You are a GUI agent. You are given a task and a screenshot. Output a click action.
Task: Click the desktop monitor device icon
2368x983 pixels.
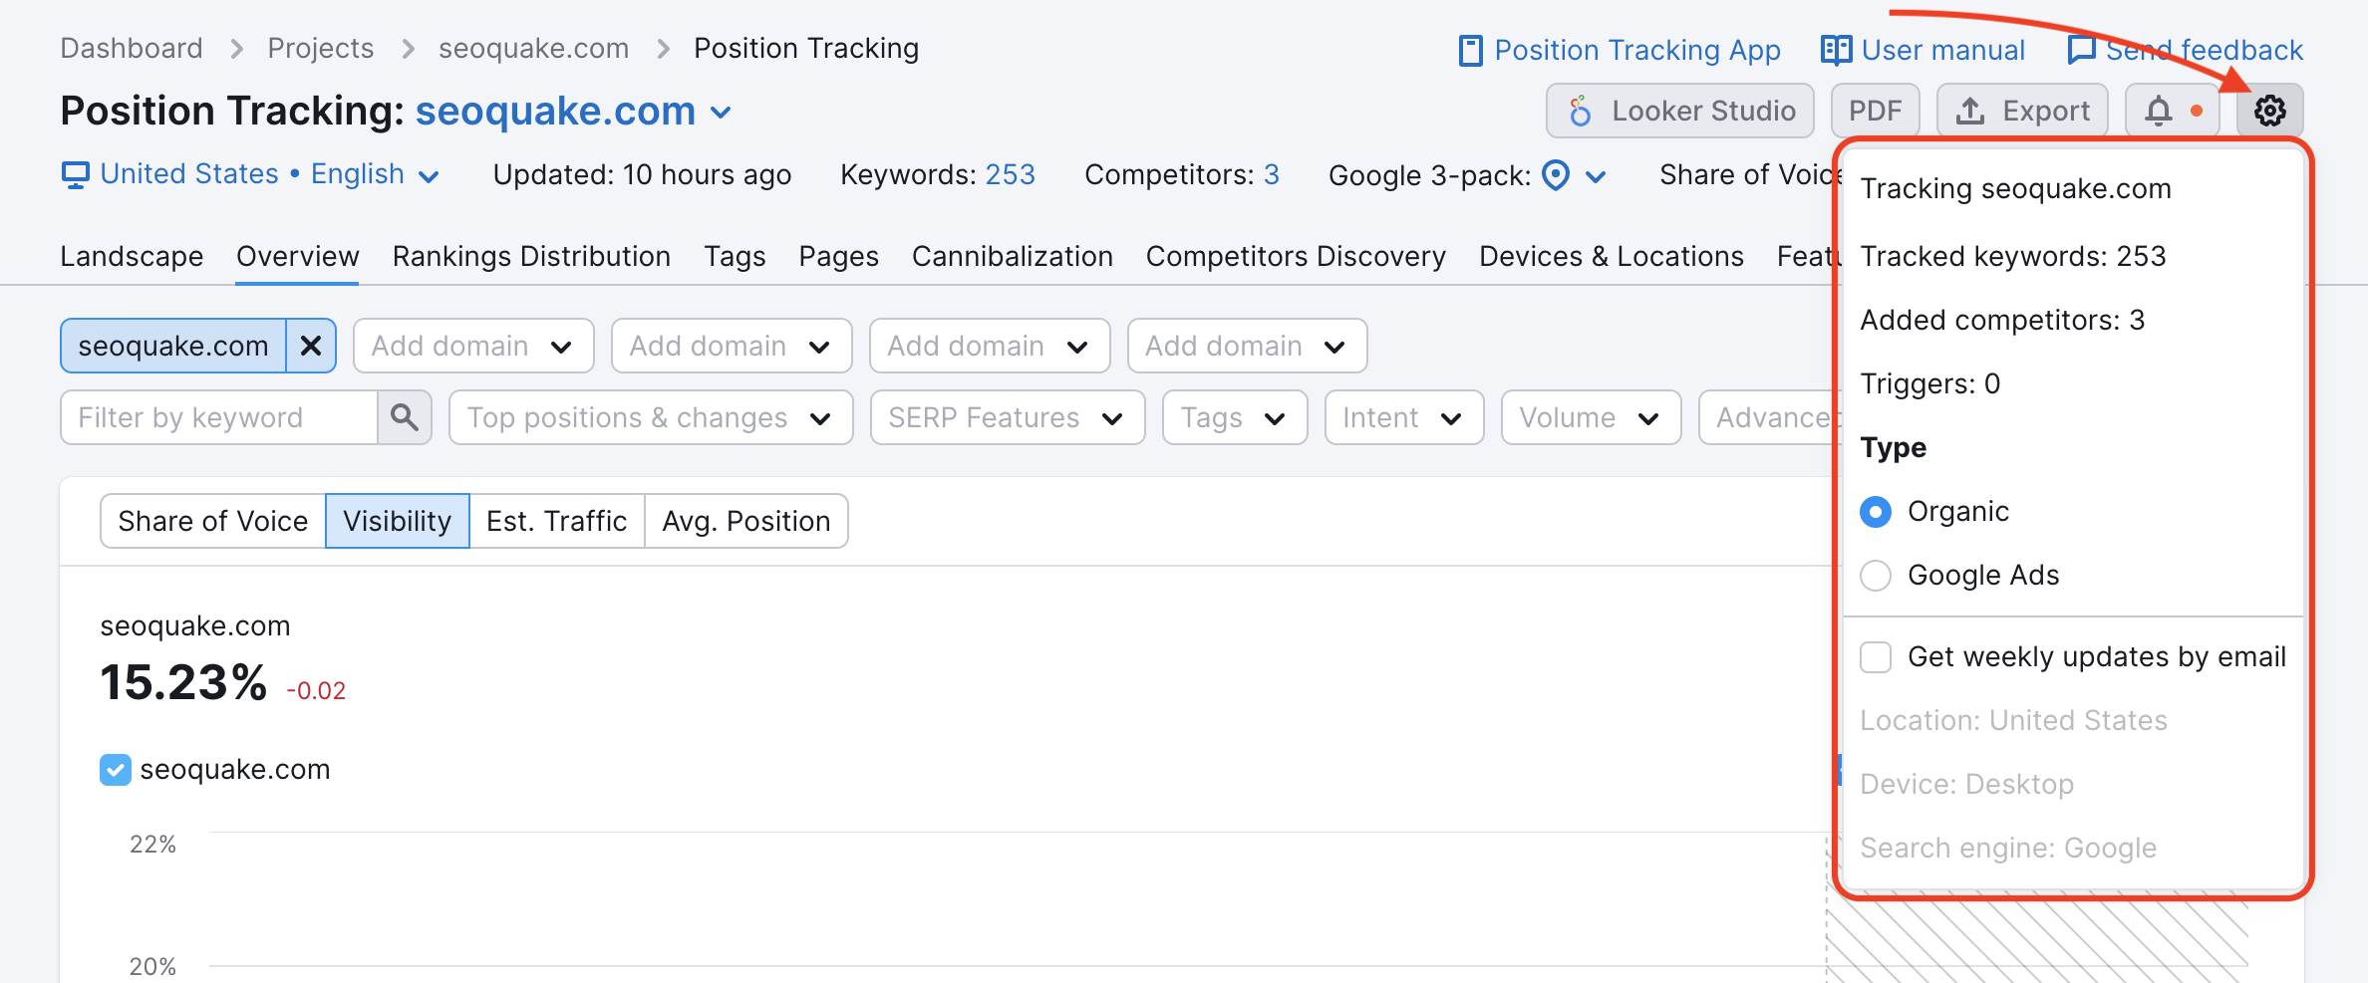pyautogui.click(x=75, y=175)
